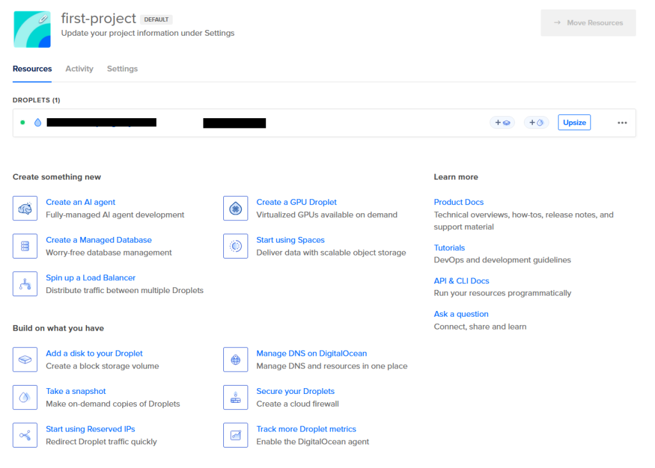
Task: Open the Create a Managed Database link
Action: point(99,240)
